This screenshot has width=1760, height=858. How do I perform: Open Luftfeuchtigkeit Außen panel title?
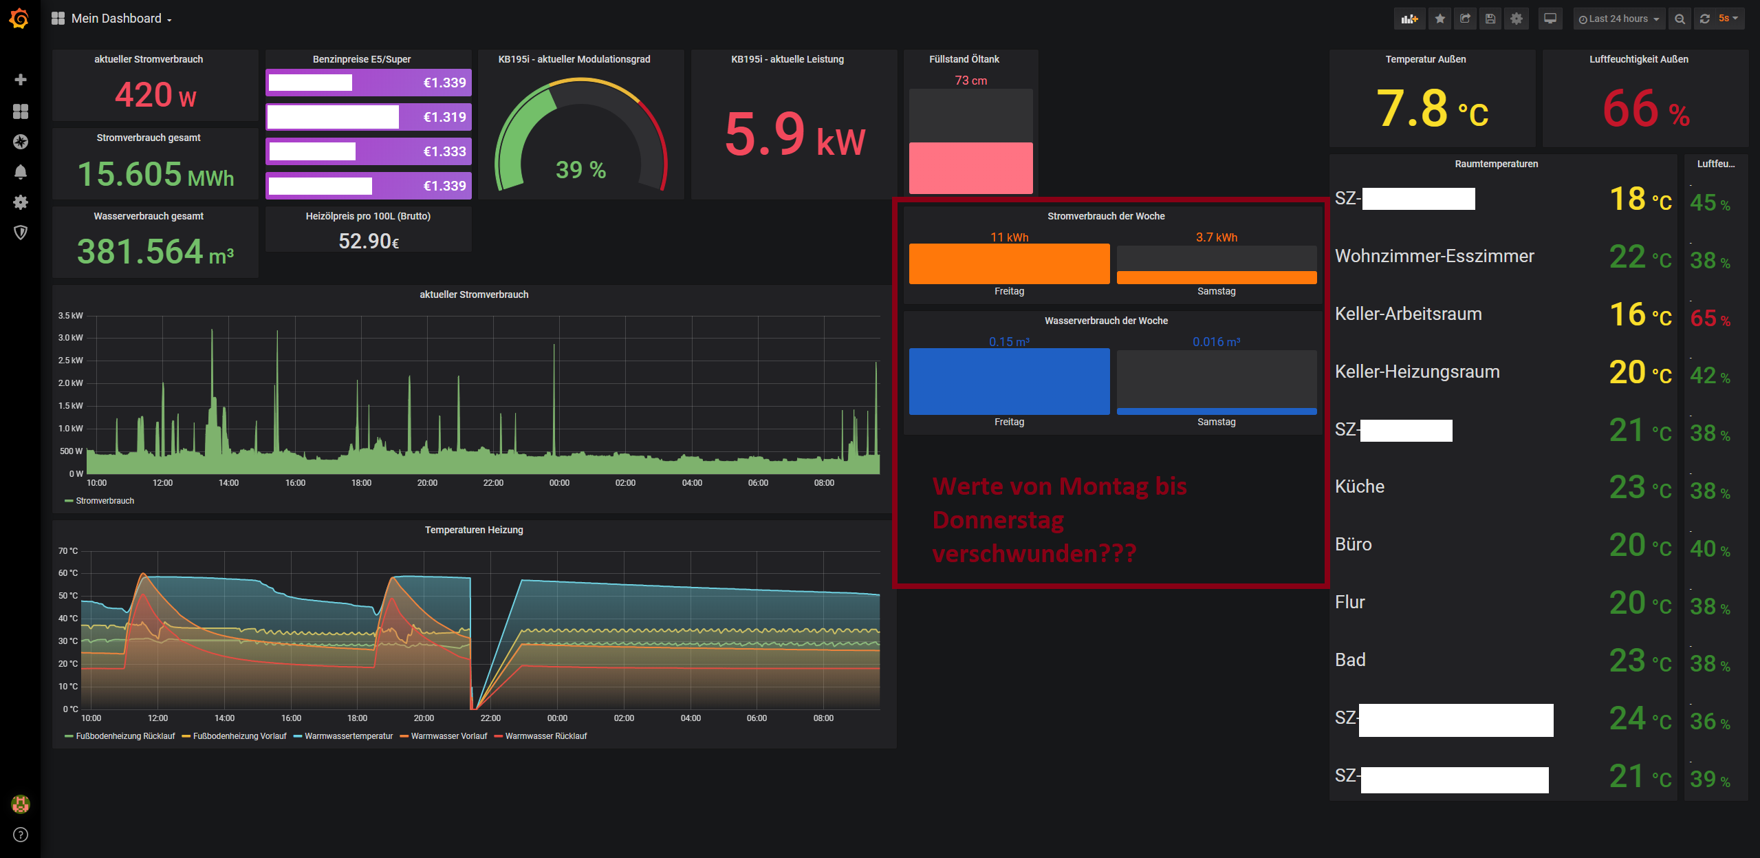1639,59
